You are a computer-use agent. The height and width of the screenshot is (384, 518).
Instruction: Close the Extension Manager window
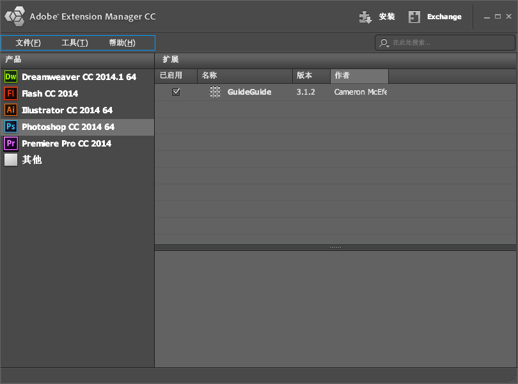(509, 16)
